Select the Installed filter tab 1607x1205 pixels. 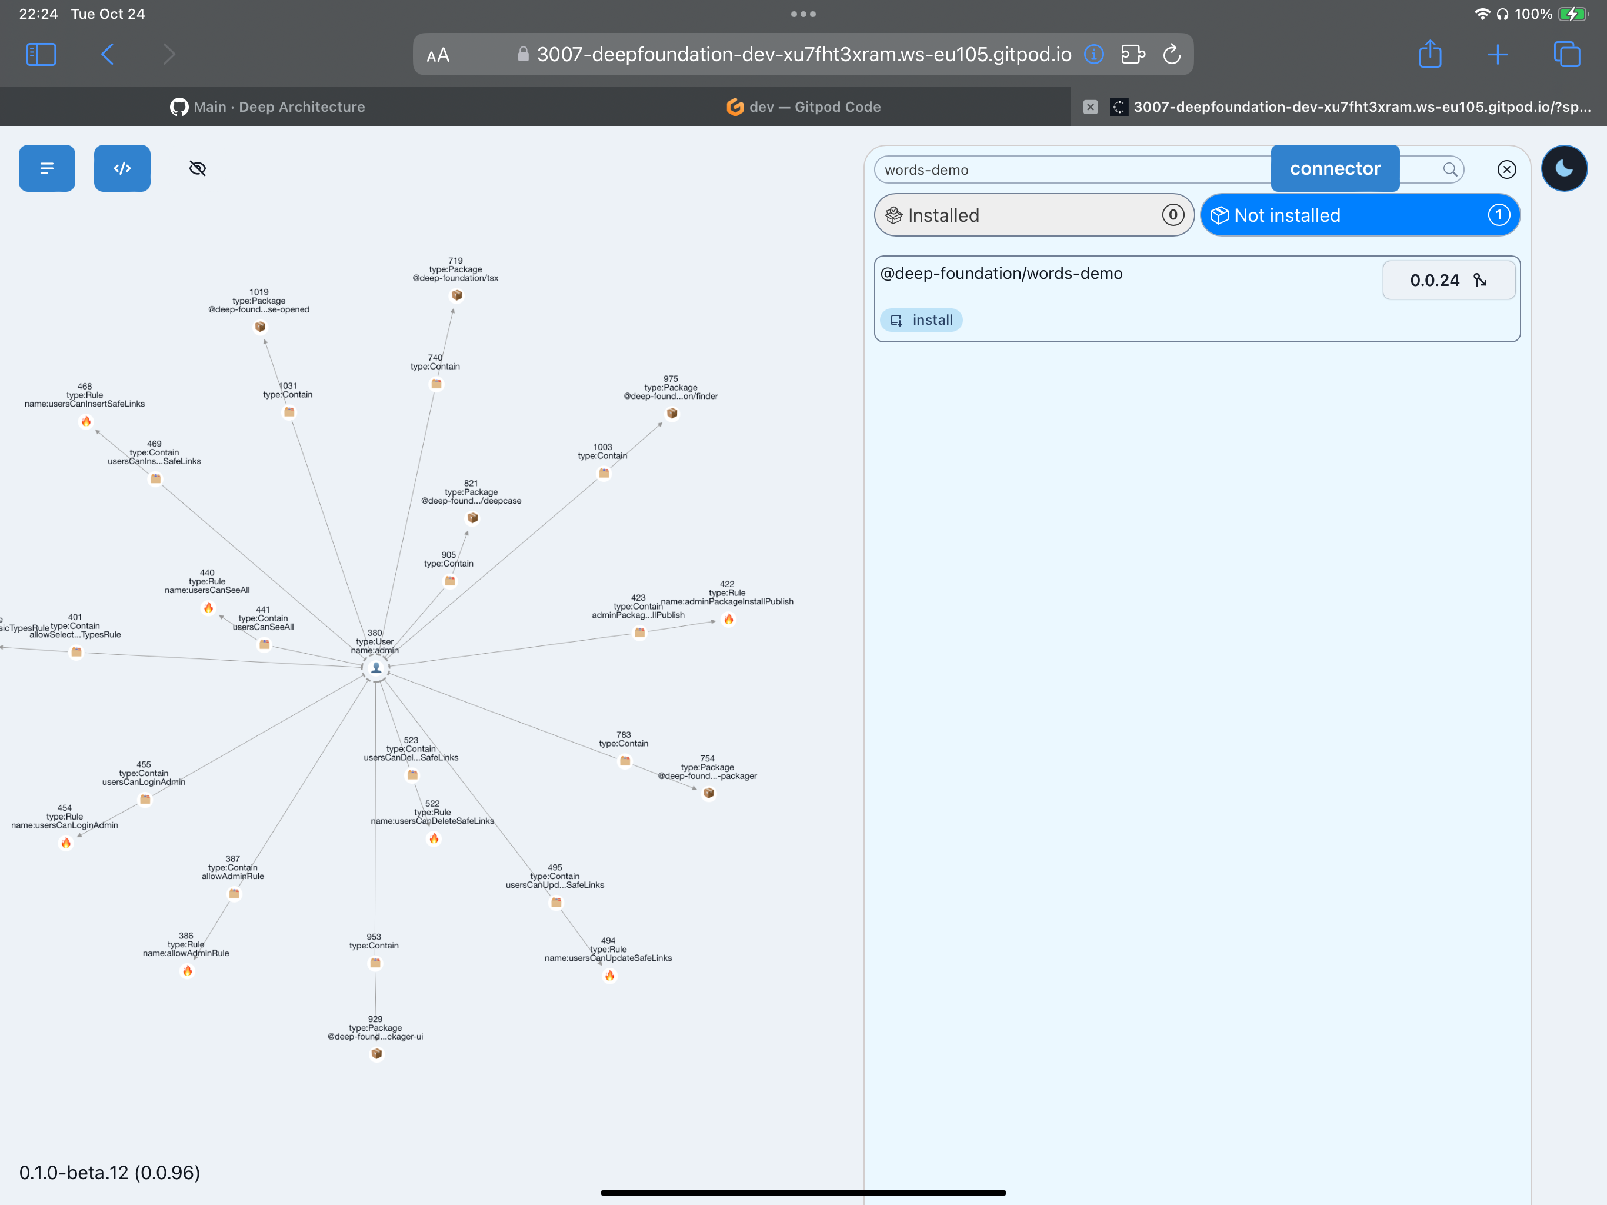coord(1033,215)
